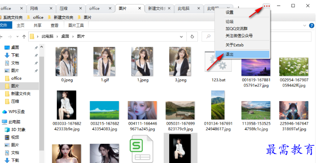
Task: Open the 主页 ribbon tab
Action: (x=21, y=25)
